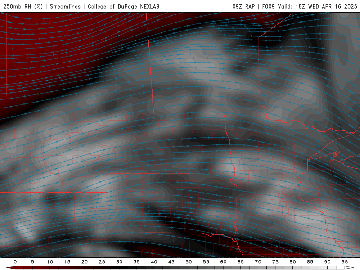Click the '5' label on color scale
The width and height of the screenshot is (360, 270).
pyautogui.click(x=32, y=262)
